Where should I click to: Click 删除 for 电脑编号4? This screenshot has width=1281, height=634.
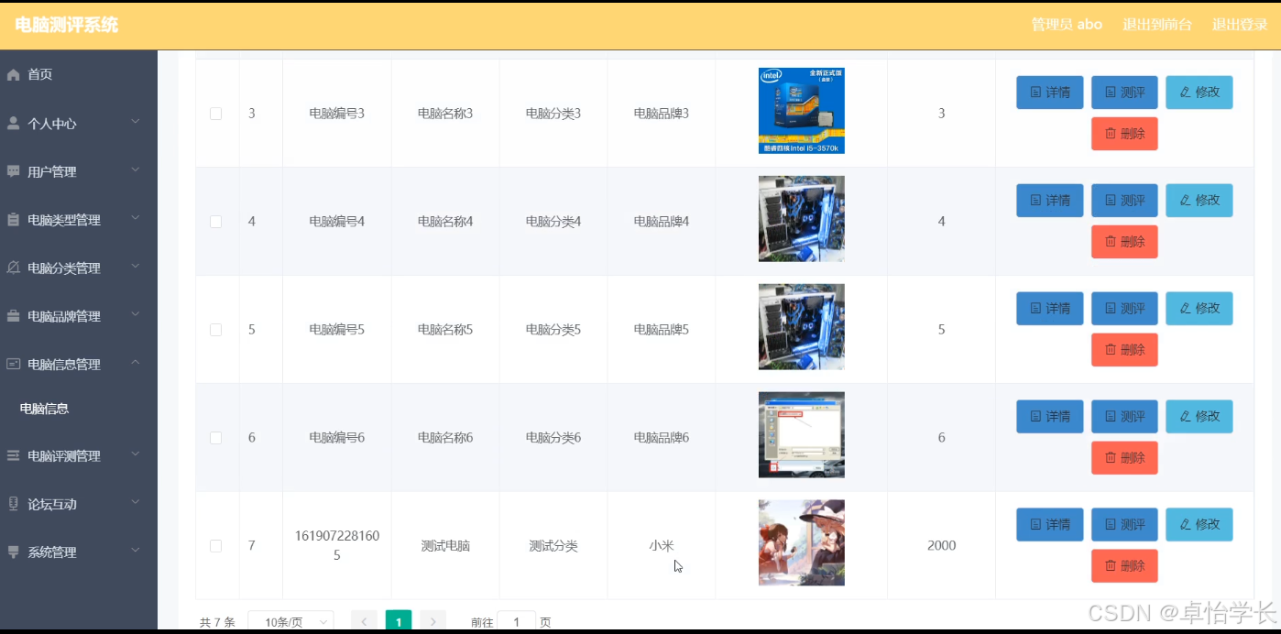click(1124, 242)
